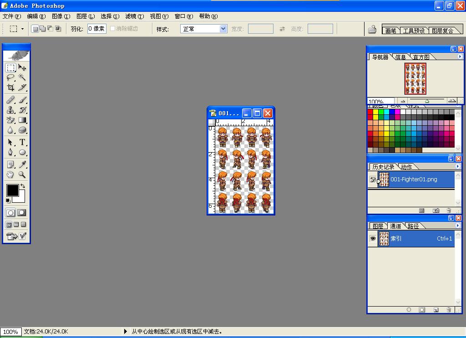
Task: Click the foreground color black swatch
Action: pos(12,190)
